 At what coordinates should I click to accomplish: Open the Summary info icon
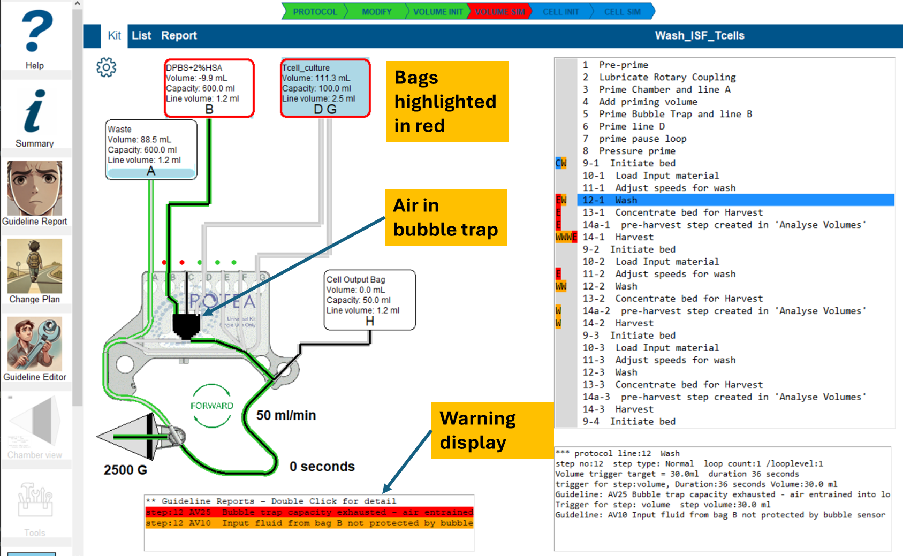(35, 111)
